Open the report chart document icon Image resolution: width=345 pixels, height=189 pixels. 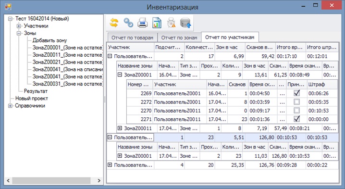click(157, 23)
